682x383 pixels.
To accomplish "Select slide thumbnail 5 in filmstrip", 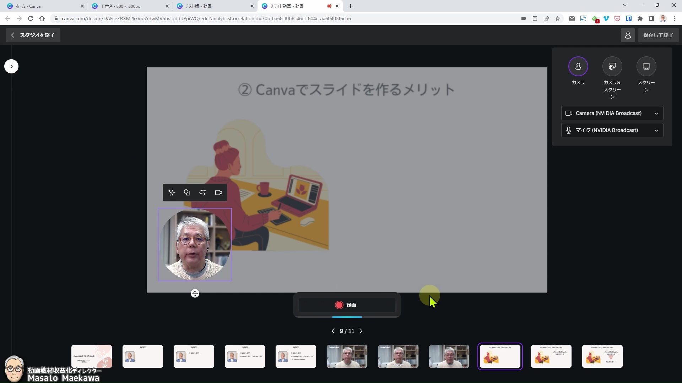I will click(296, 356).
